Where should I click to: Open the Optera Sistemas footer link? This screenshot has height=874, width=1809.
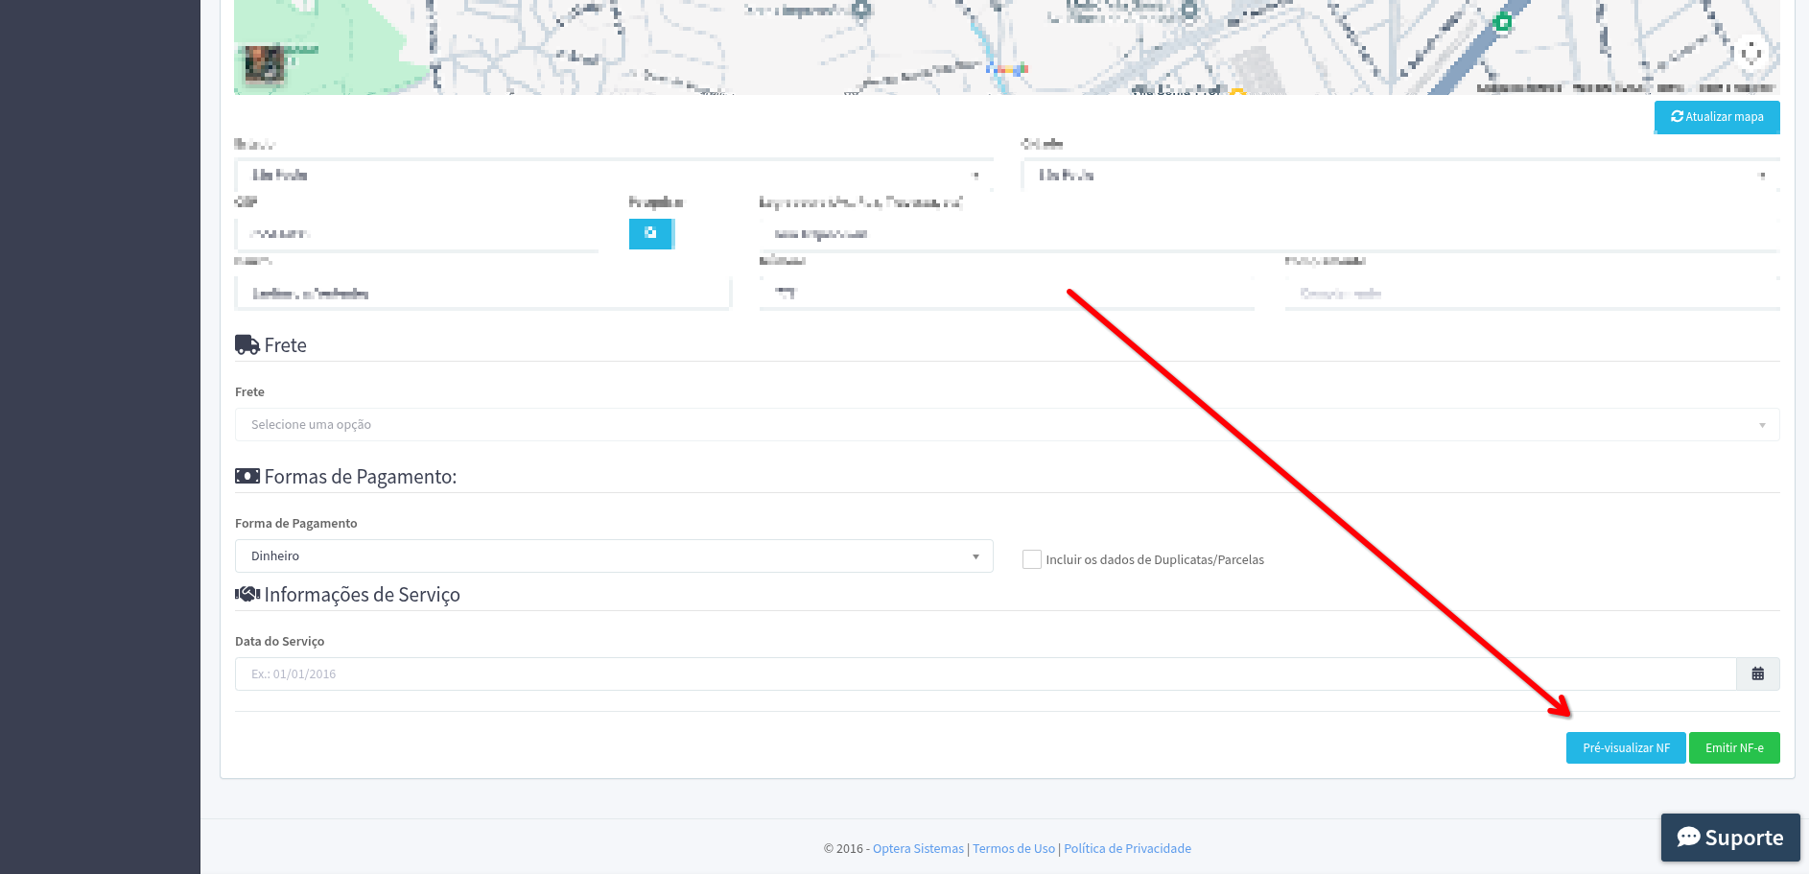click(x=918, y=849)
